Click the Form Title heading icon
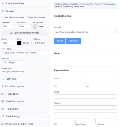 click(x=3, y=79)
